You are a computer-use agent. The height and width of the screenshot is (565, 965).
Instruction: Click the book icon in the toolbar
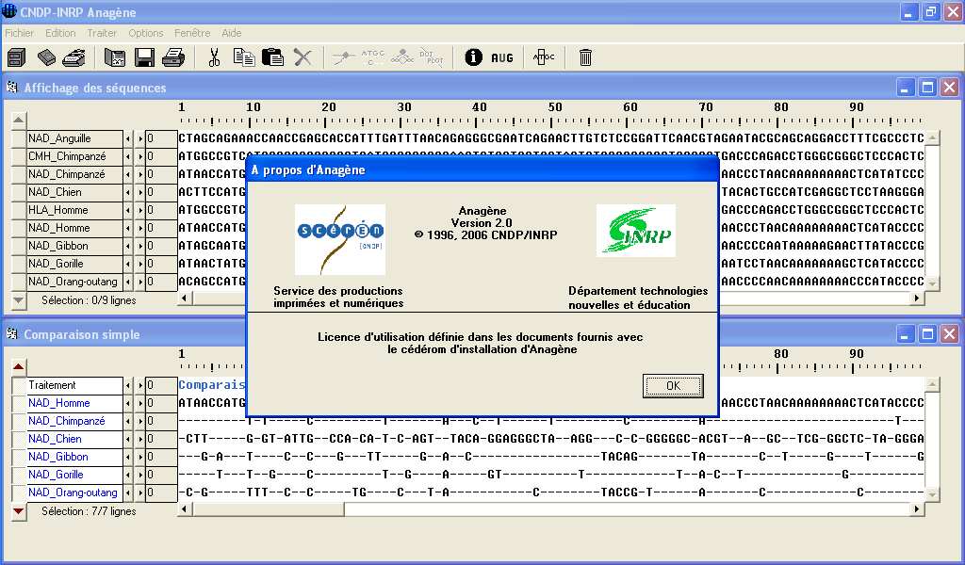point(46,57)
